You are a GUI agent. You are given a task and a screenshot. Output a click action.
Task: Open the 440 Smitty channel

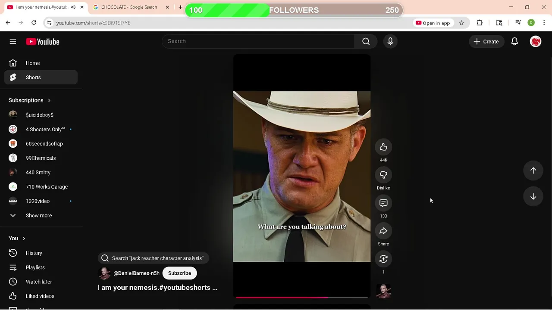(41, 172)
